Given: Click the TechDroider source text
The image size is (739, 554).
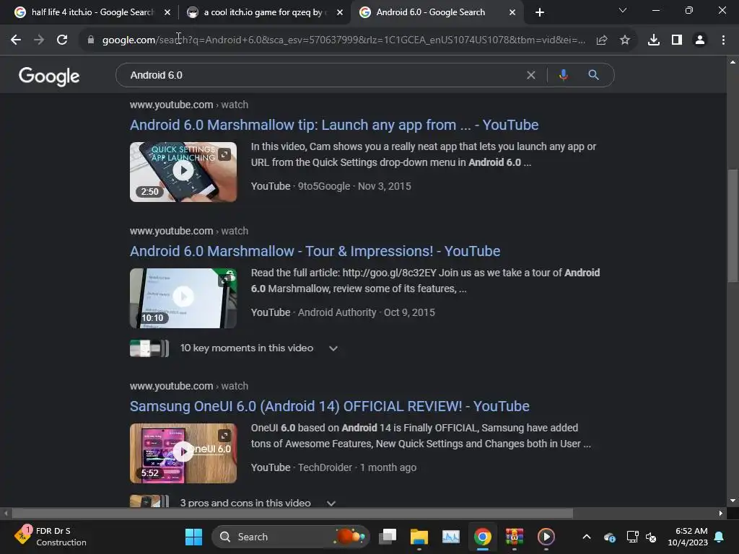Looking at the screenshot, I should tap(325, 467).
